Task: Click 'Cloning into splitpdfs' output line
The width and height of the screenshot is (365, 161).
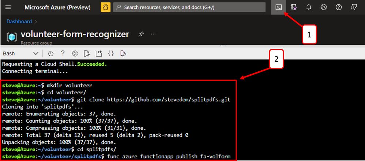Action: 42,107
